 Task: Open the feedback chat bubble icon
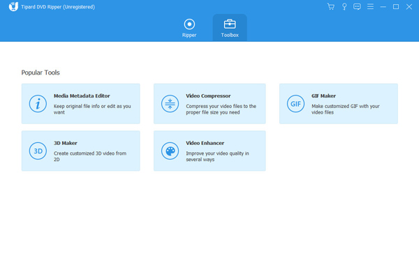[x=357, y=7]
